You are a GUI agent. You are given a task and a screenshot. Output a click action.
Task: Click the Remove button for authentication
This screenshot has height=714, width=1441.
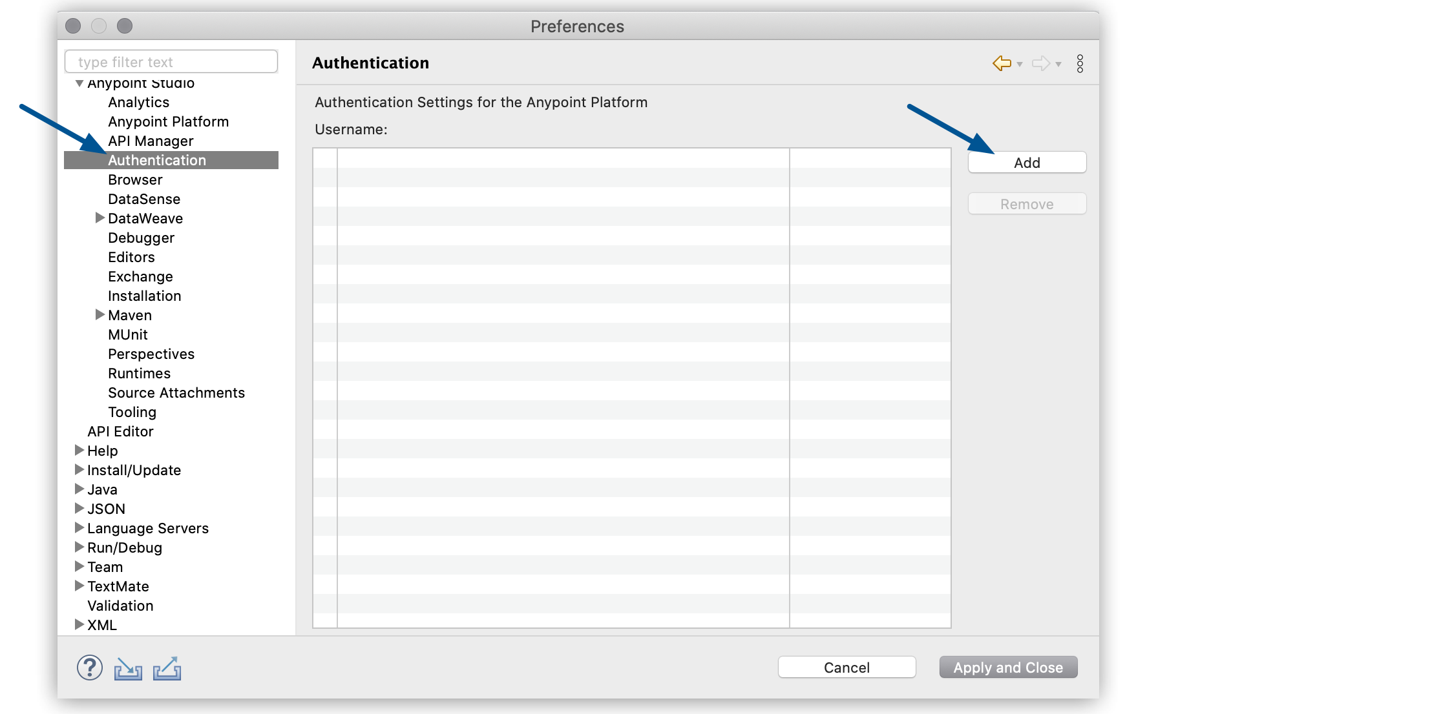tap(1027, 203)
